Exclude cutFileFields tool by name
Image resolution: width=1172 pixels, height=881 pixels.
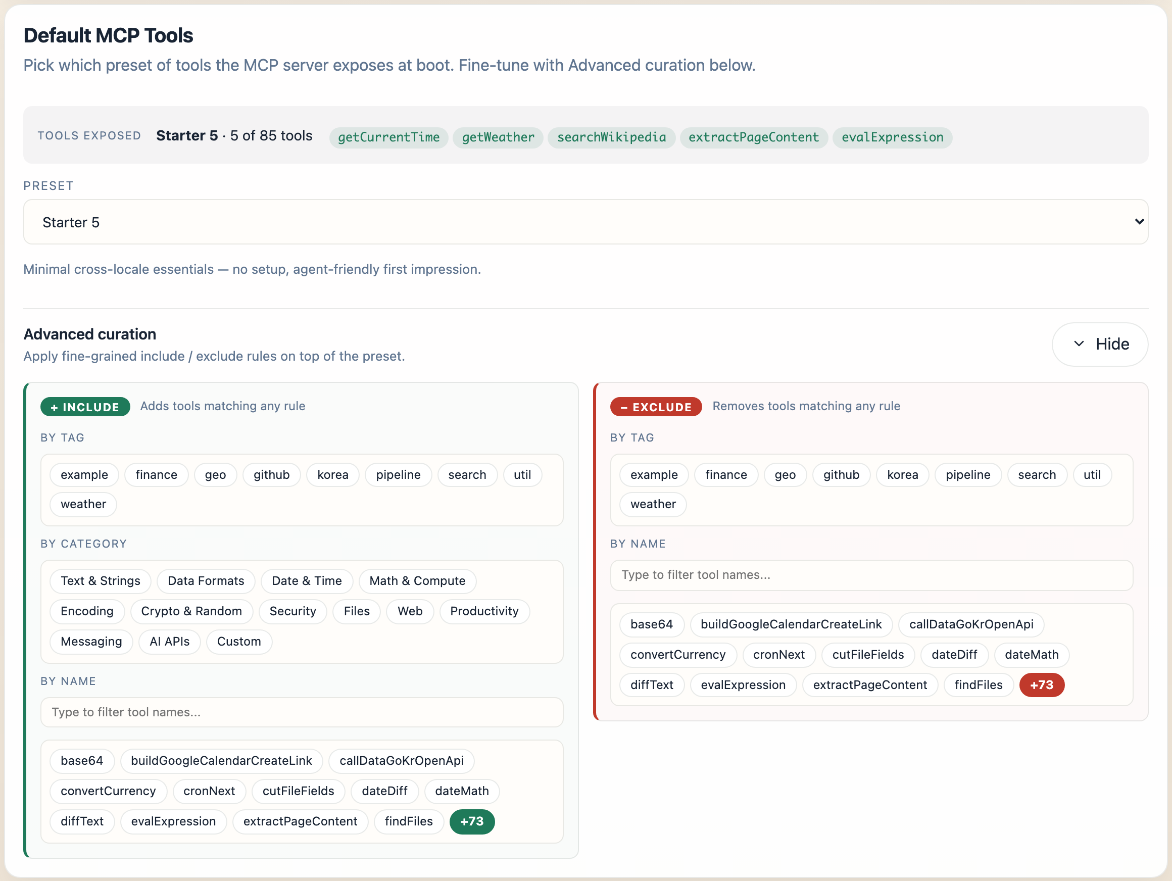(868, 655)
